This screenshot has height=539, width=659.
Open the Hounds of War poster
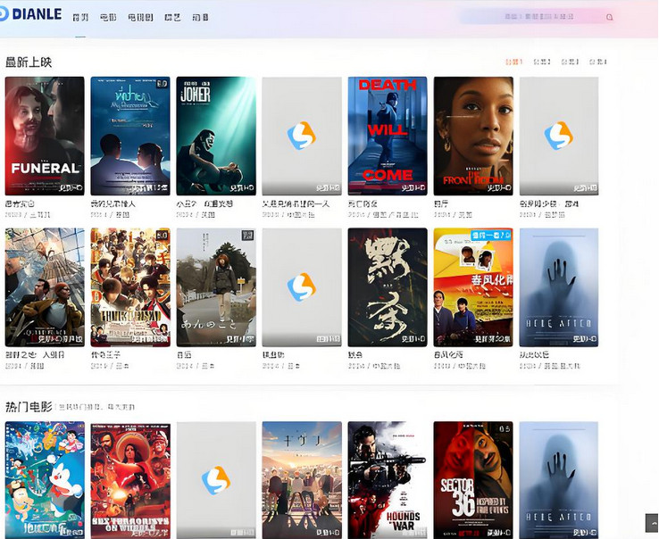[x=387, y=480]
